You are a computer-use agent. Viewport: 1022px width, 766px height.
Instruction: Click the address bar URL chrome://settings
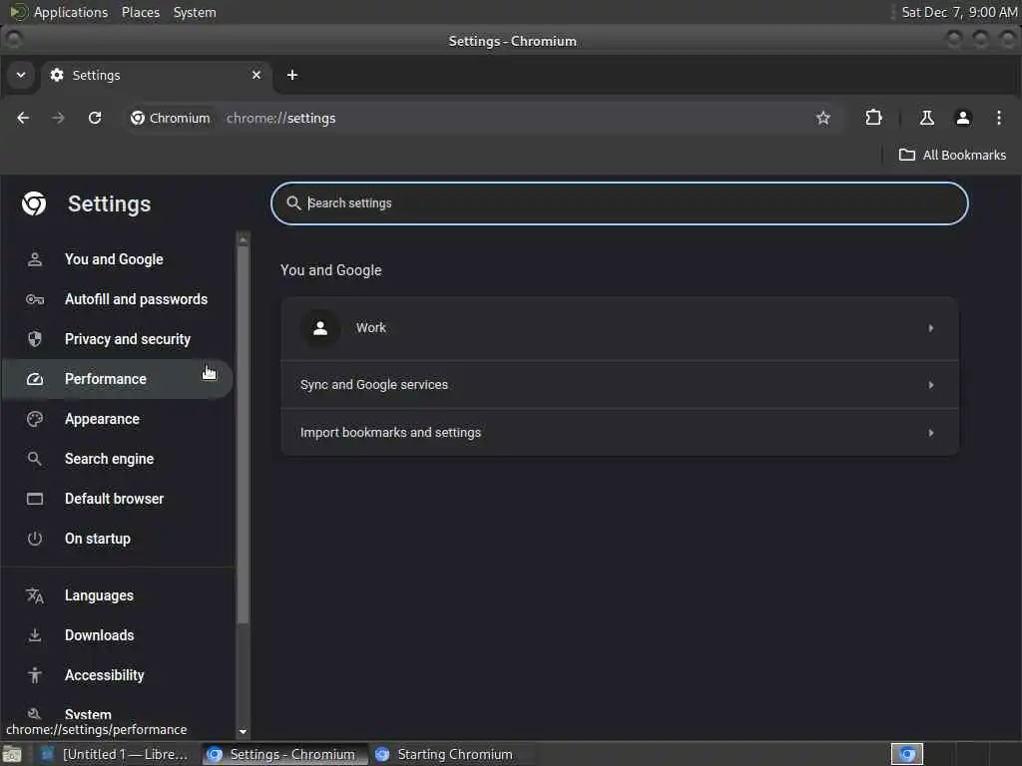pos(280,118)
